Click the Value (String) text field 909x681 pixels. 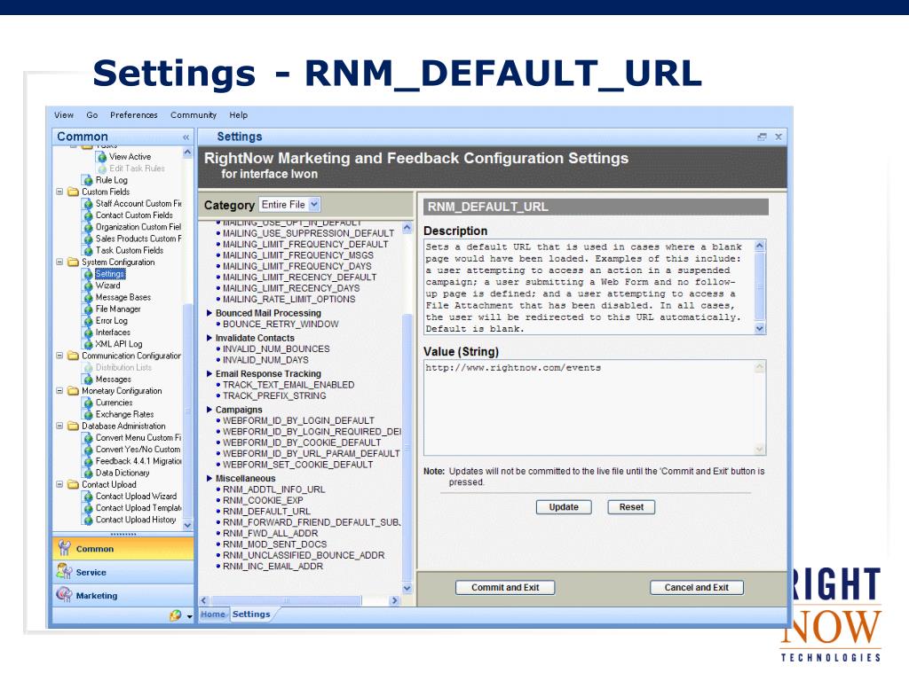point(594,408)
